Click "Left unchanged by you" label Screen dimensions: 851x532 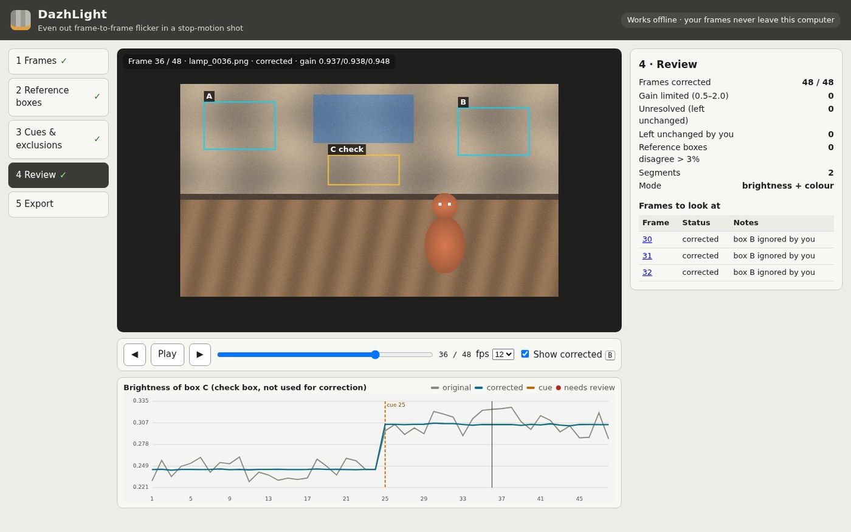(686, 134)
